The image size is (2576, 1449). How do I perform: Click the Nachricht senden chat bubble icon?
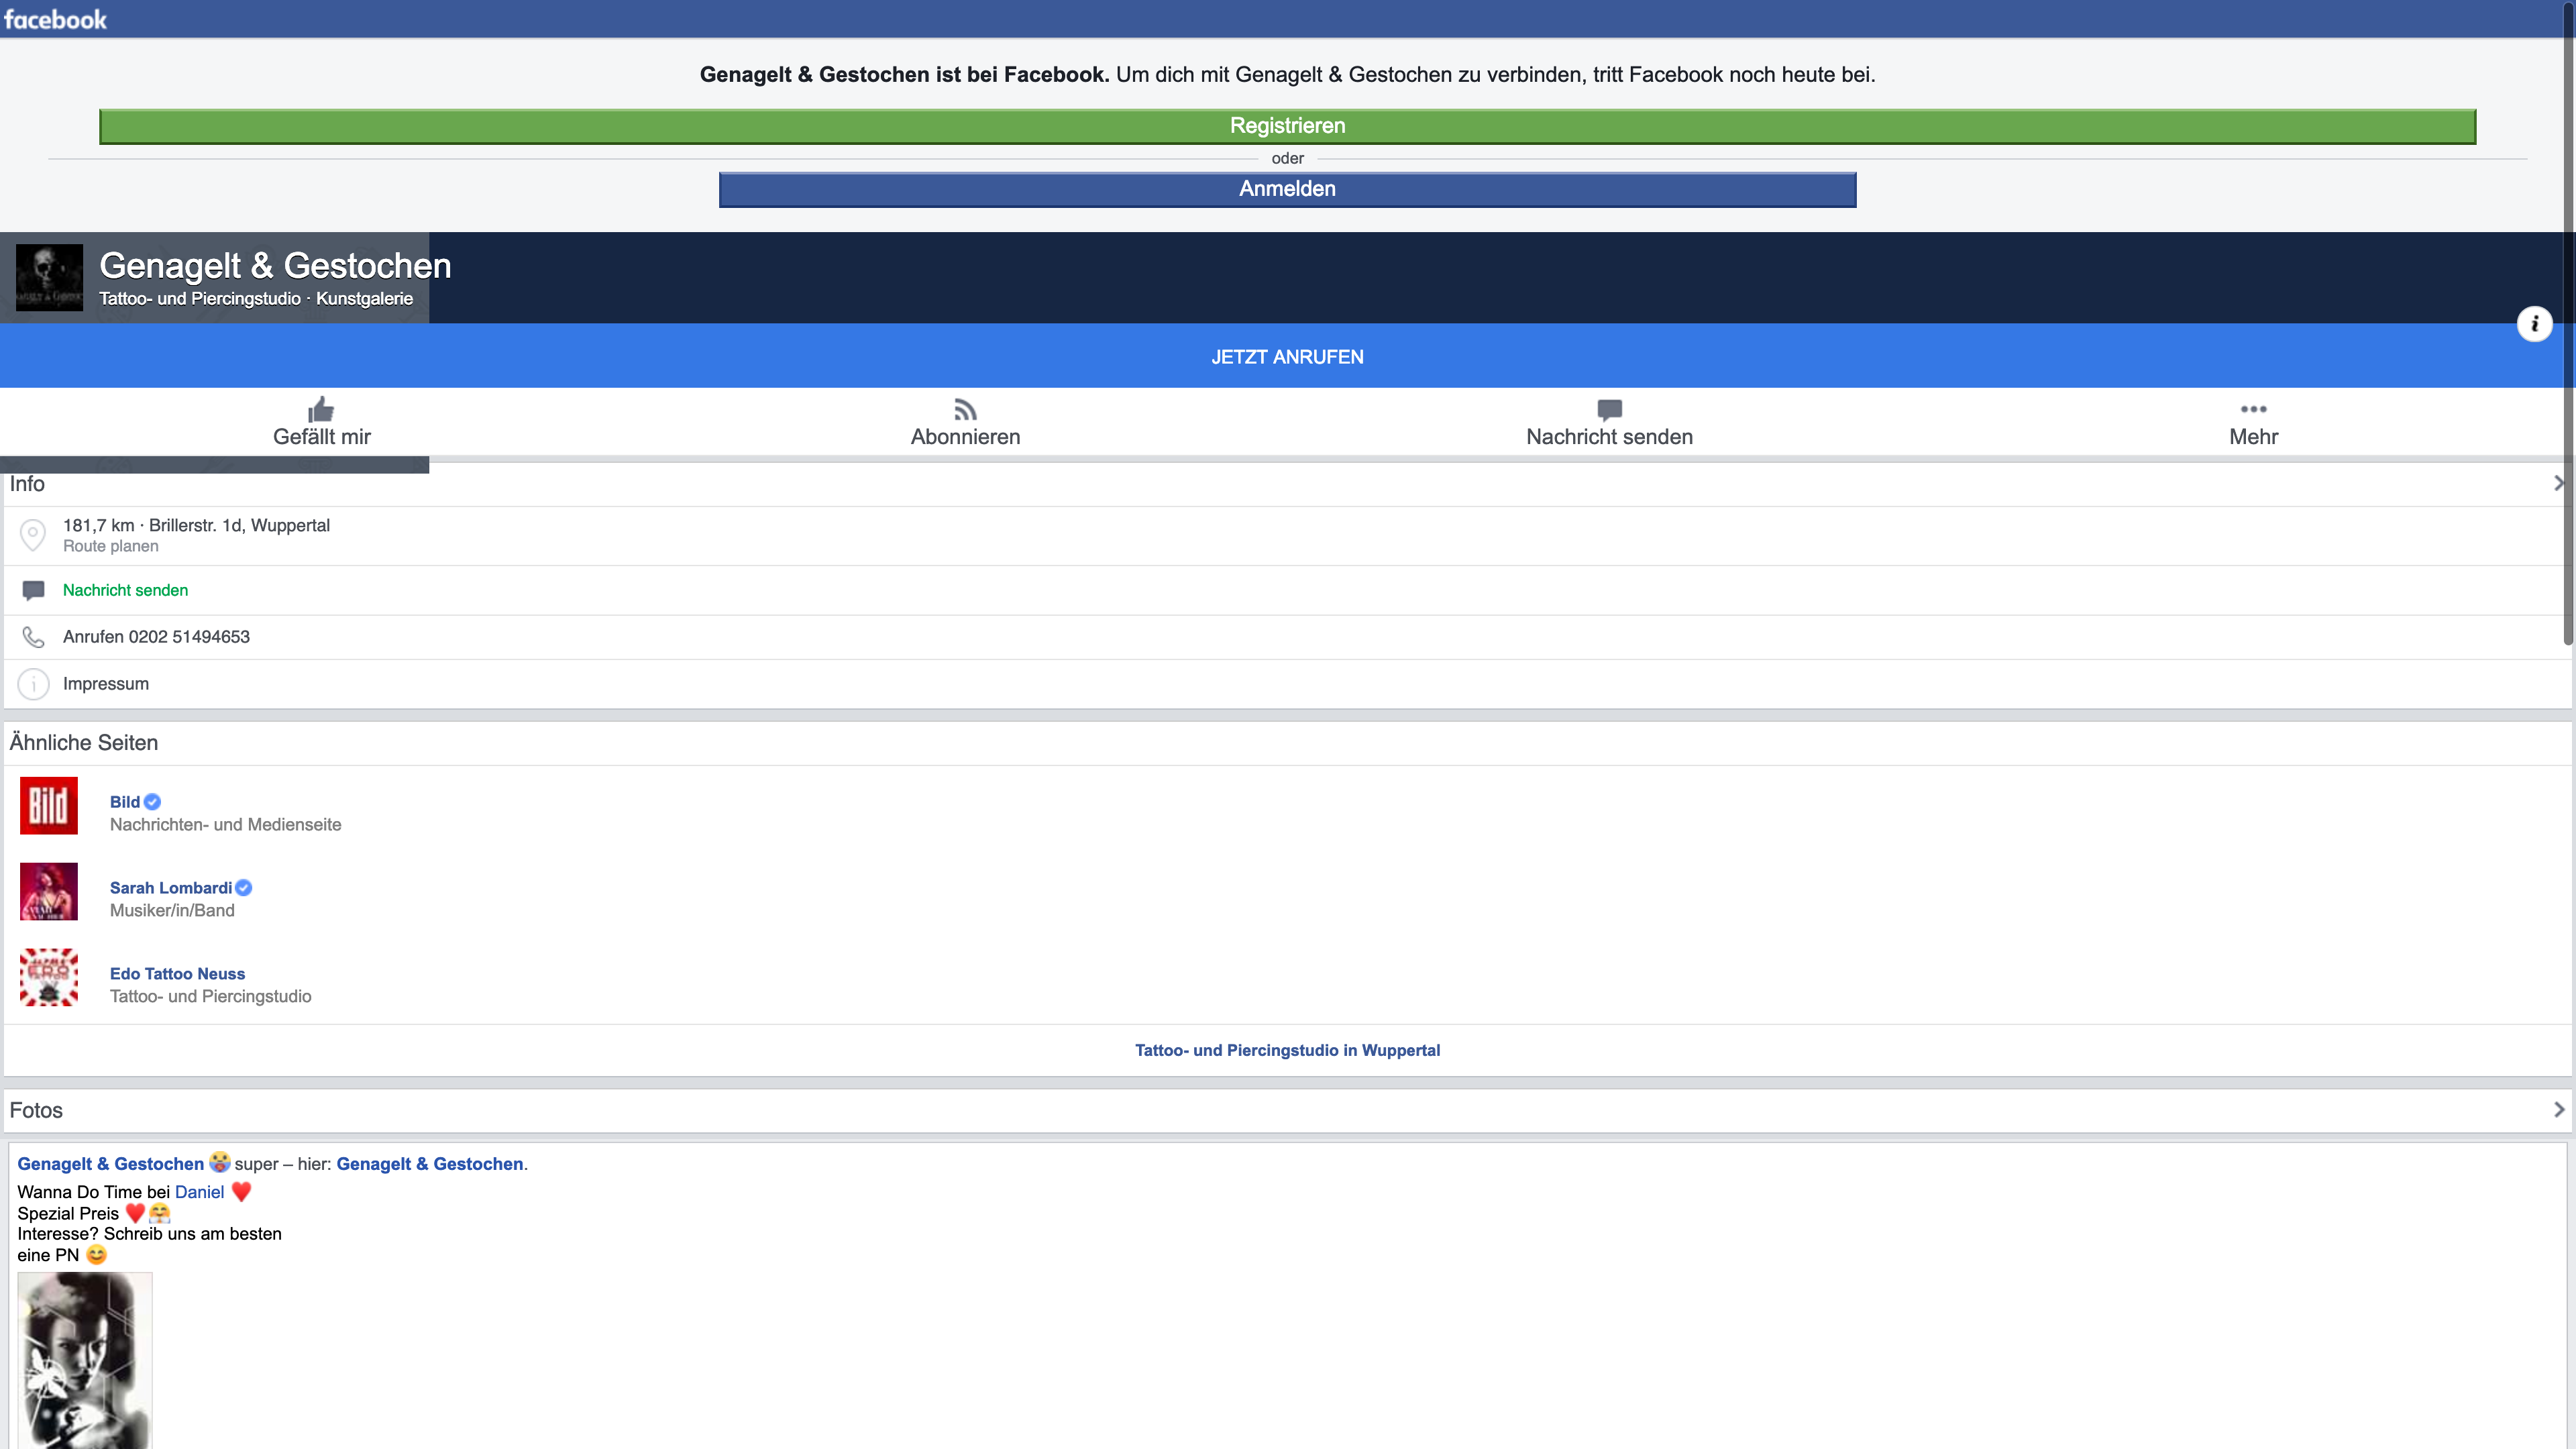(1609, 409)
